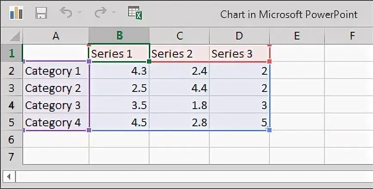Select row 1 header
This screenshot has width=373, height=189.
pos(11,54)
